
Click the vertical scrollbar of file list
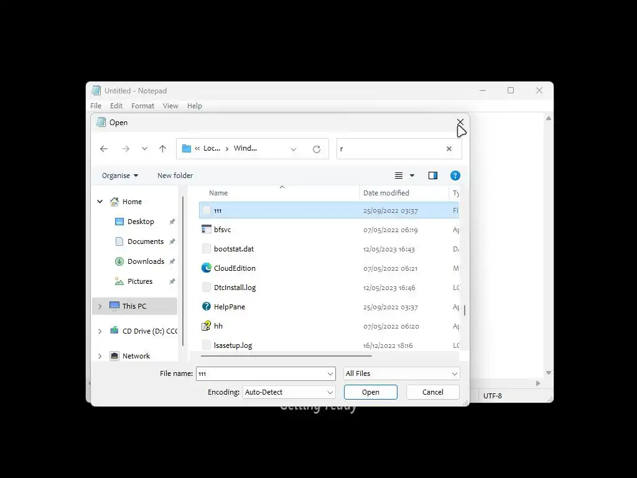tap(464, 310)
